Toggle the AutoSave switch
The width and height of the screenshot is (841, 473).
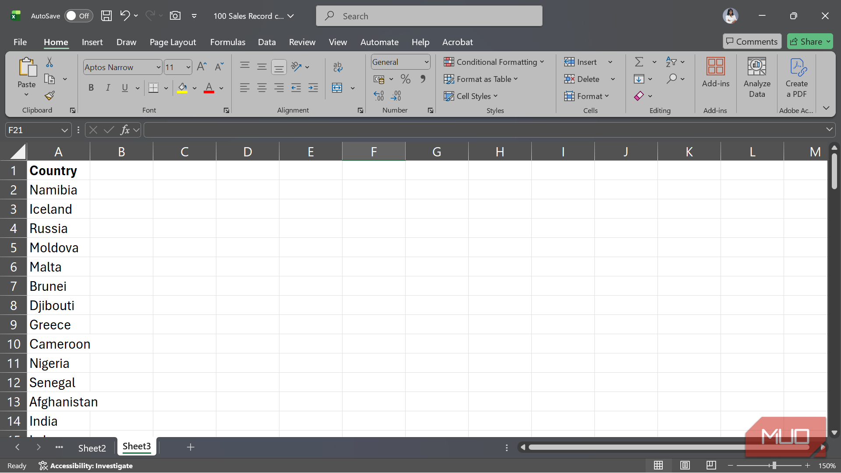pyautogui.click(x=79, y=16)
